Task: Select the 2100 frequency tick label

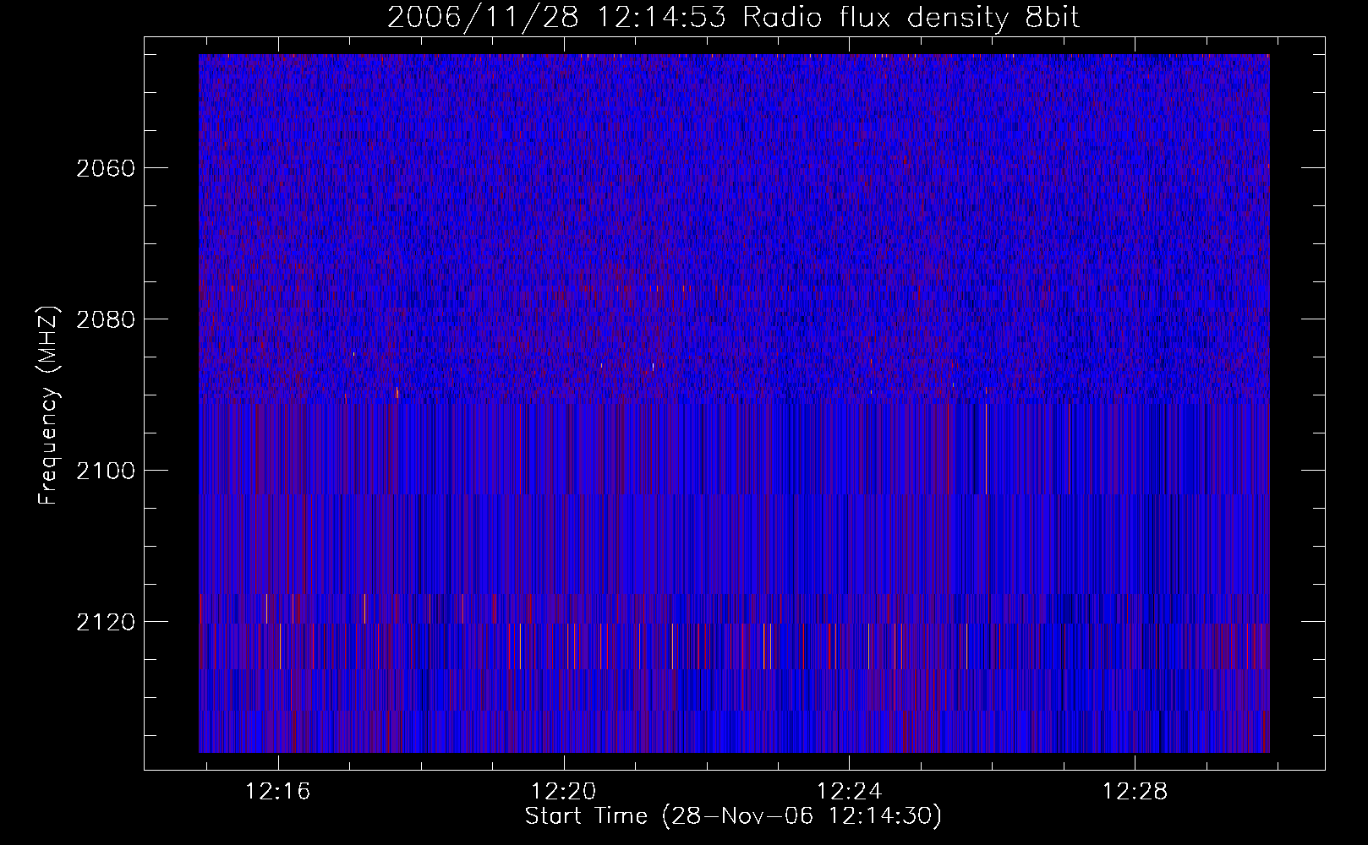Action: tap(106, 471)
